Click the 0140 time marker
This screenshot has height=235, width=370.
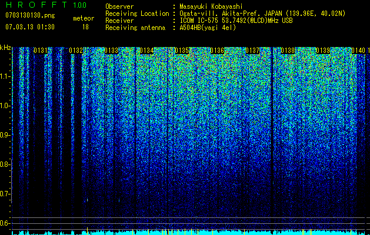pos(358,51)
